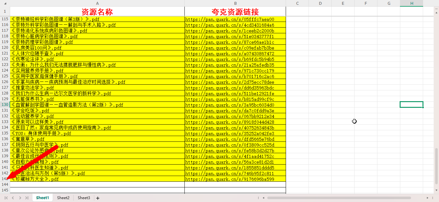Jump to last sheet navigation arrow
The width and height of the screenshot is (439, 202).
(27, 198)
